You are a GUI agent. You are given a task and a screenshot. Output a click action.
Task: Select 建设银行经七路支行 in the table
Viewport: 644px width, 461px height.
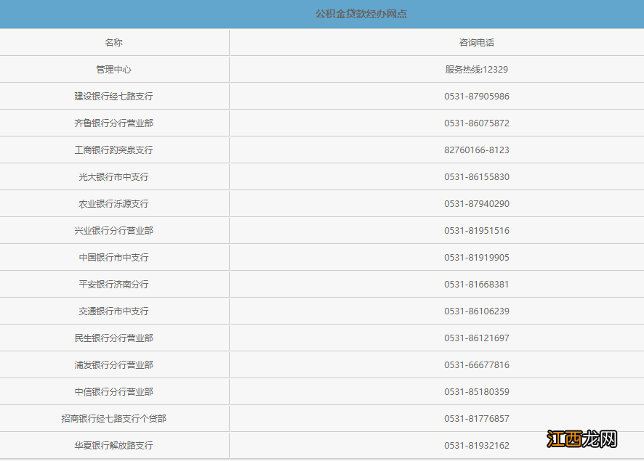pyautogui.click(x=114, y=96)
